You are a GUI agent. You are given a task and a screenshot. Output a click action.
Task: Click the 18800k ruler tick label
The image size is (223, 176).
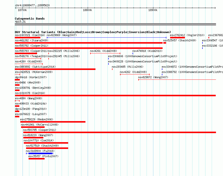point(87,10)
